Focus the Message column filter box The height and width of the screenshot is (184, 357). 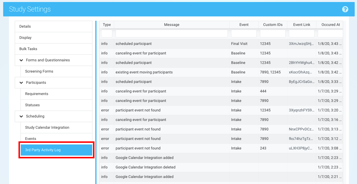[x=172, y=34]
